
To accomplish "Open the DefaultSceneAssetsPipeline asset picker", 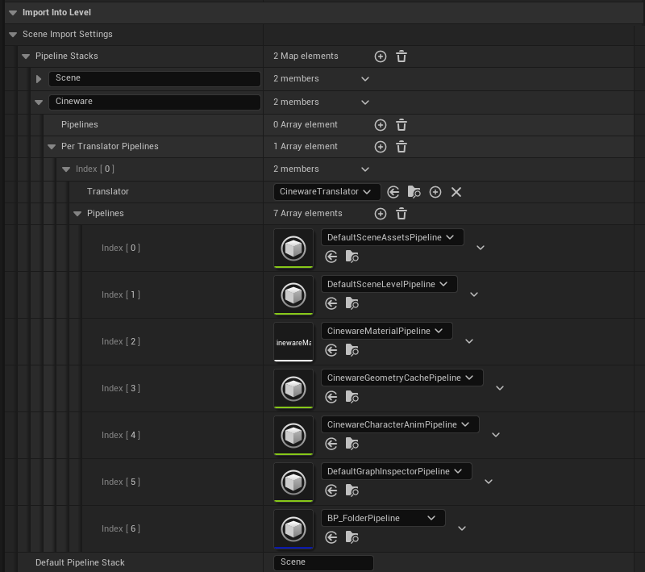I will point(392,237).
